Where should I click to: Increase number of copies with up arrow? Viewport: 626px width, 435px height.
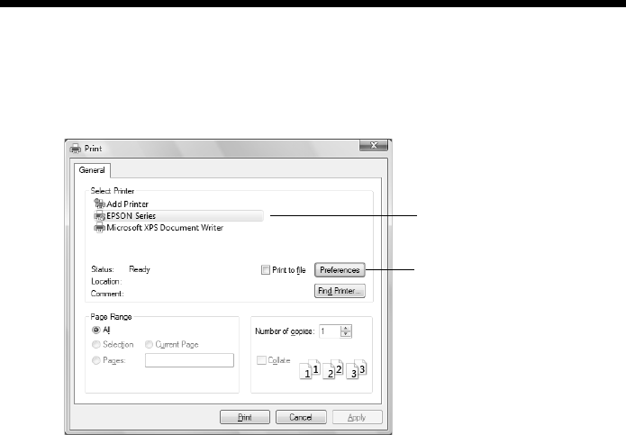tap(346, 328)
